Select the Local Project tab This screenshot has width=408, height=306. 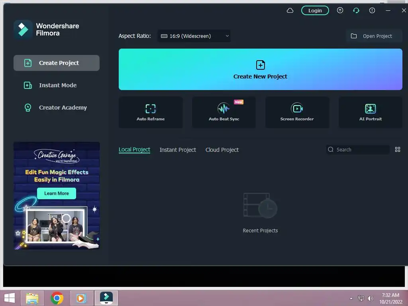click(x=134, y=150)
